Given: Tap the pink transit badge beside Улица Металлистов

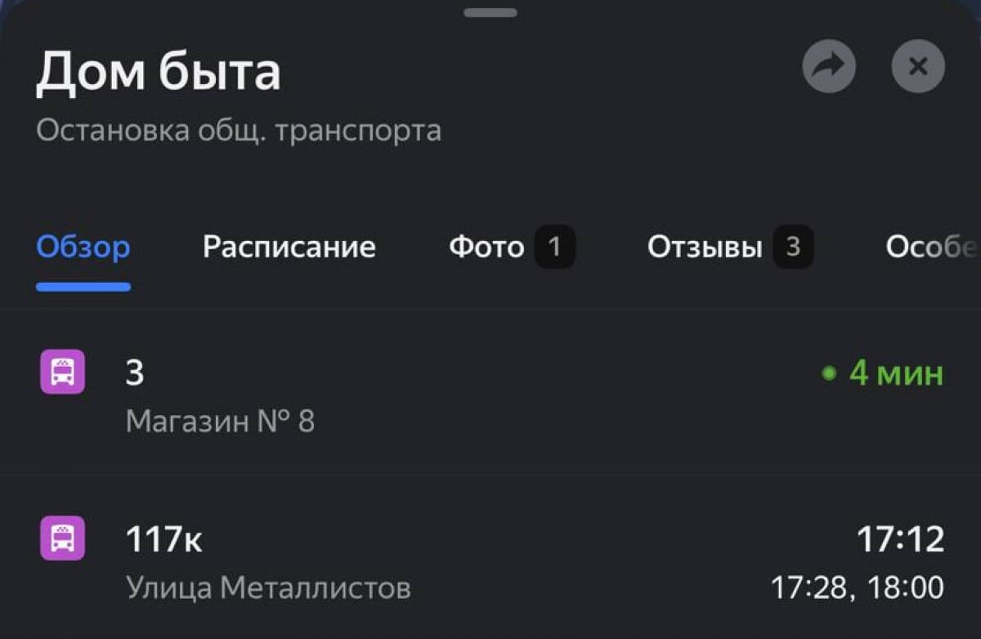Looking at the screenshot, I should click(61, 537).
